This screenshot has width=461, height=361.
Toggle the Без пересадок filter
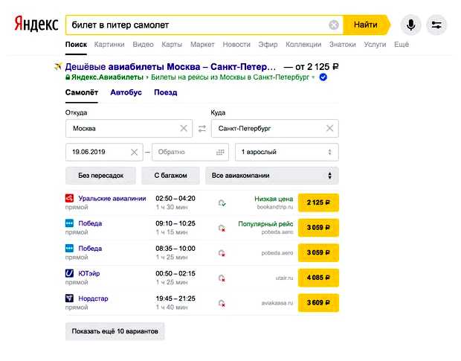[100, 176]
